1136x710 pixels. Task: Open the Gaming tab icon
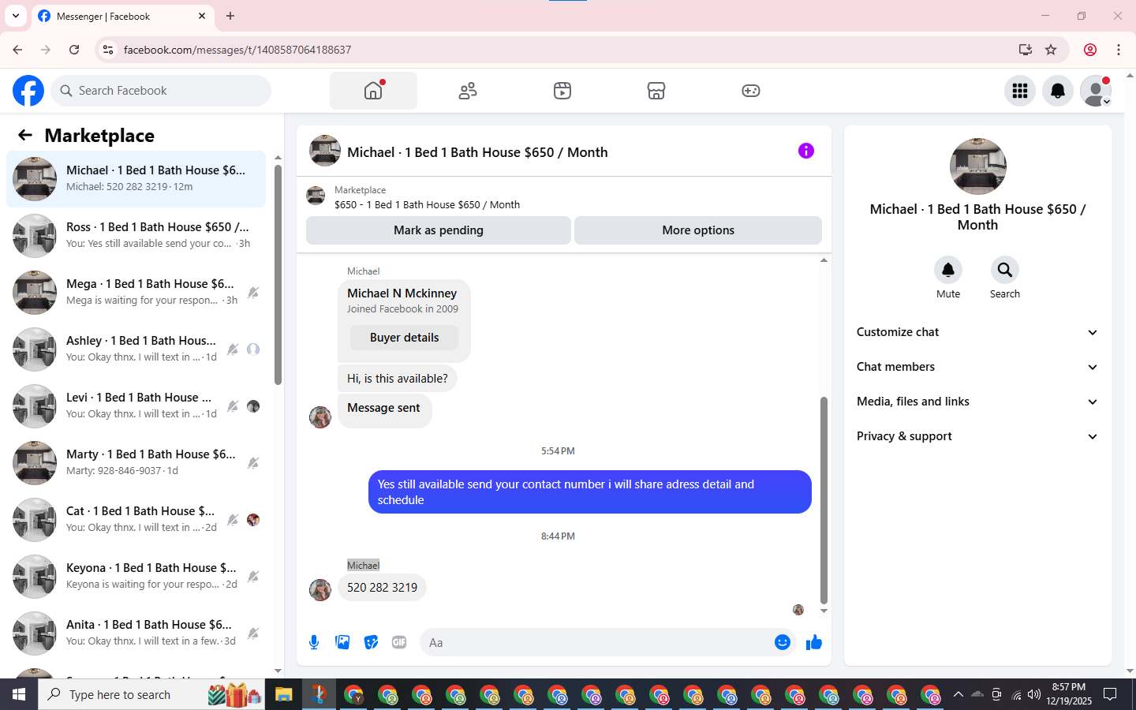[751, 91]
